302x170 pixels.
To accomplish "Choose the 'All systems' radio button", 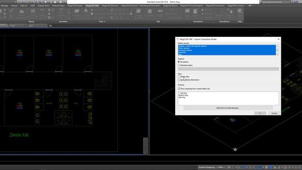I will pos(179,62).
